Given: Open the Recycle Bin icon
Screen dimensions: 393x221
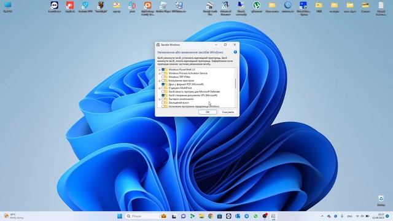Looking at the screenshot, I should (381, 201).
